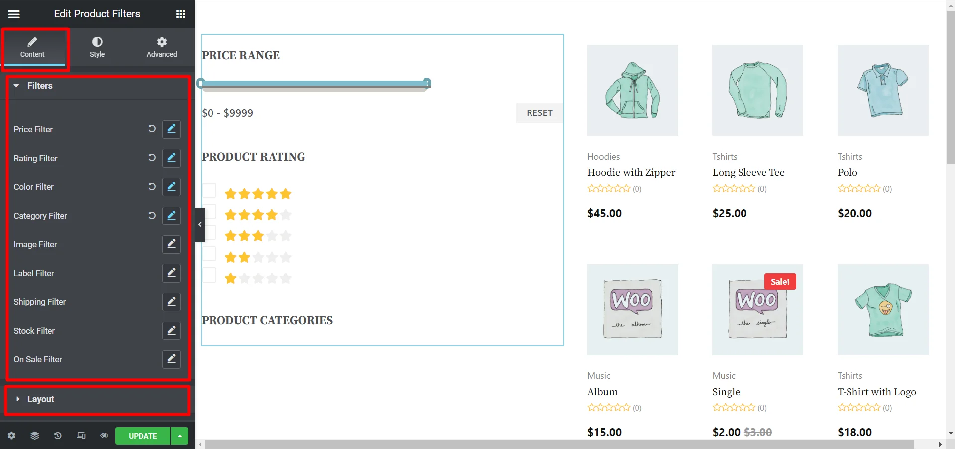Image resolution: width=955 pixels, height=449 pixels.
Task: Click the Hoodie with Zipper star rating
Action: coord(609,189)
